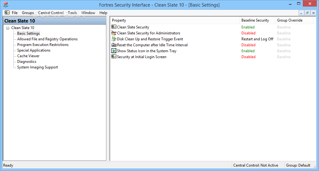Open the Help menu
319x171 pixels.
103,13
